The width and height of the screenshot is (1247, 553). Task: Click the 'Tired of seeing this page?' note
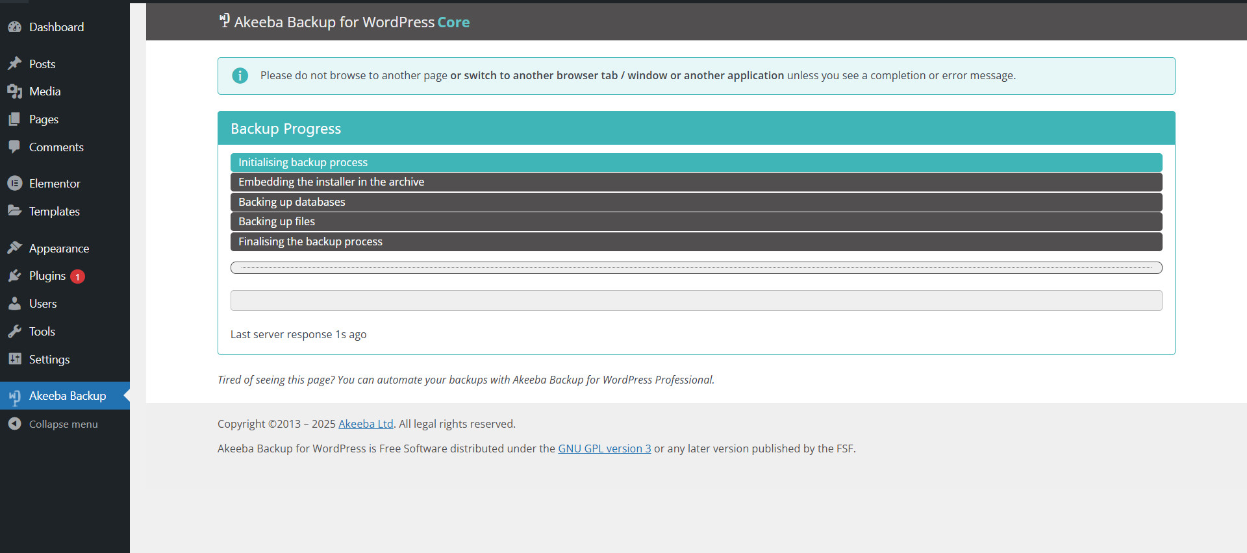466,380
